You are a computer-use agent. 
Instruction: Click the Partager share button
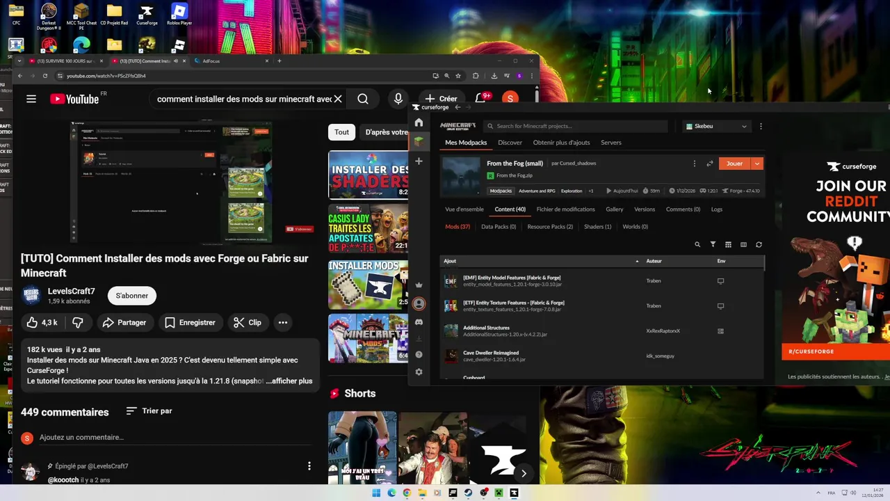point(124,322)
